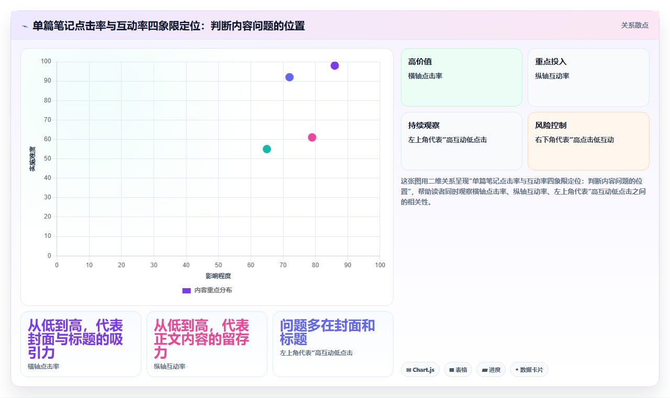Toggle the 内容重点分布 legend entry
The image size is (670, 398).
(207, 290)
